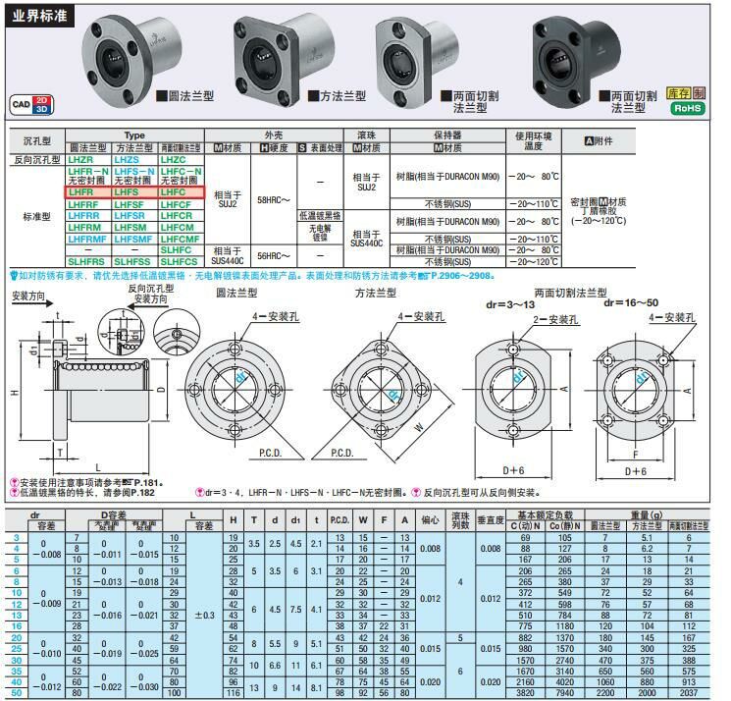Follow the P.2906~2908 page reference link

point(462,276)
